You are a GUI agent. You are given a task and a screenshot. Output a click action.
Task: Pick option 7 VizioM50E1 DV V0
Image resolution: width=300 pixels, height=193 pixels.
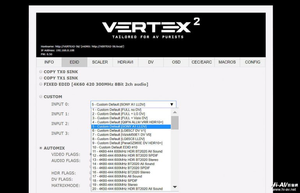point(131,135)
